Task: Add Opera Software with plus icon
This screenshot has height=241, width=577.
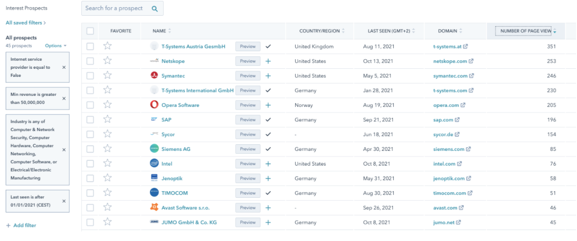Action: tap(268, 105)
